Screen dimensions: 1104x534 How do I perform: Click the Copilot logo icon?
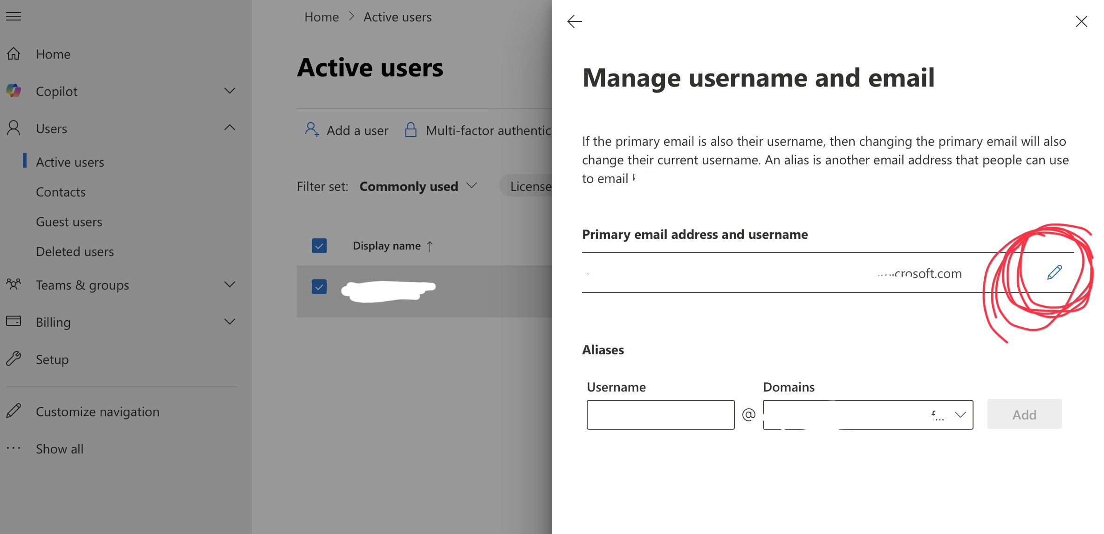14,91
